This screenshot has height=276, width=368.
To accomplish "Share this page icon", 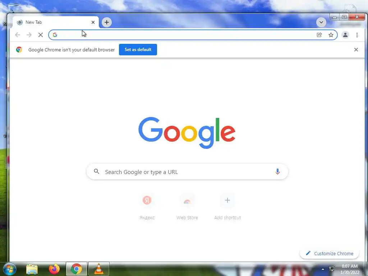I will point(319,35).
